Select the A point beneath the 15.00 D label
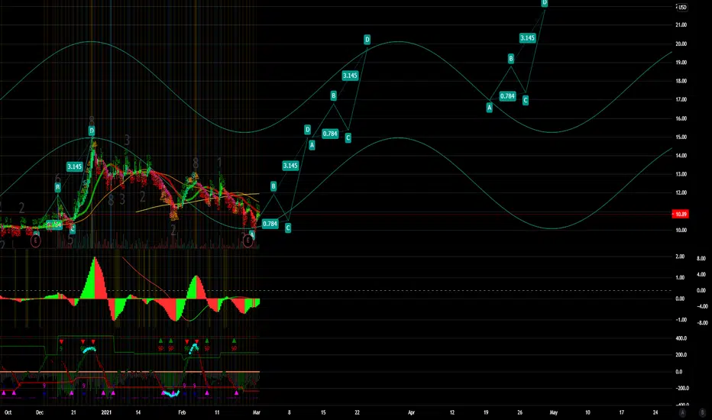Screen dimensions: 712x420 tap(312, 145)
